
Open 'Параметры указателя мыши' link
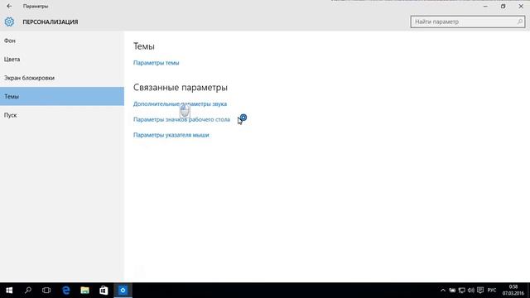pyautogui.click(x=171, y=135)
